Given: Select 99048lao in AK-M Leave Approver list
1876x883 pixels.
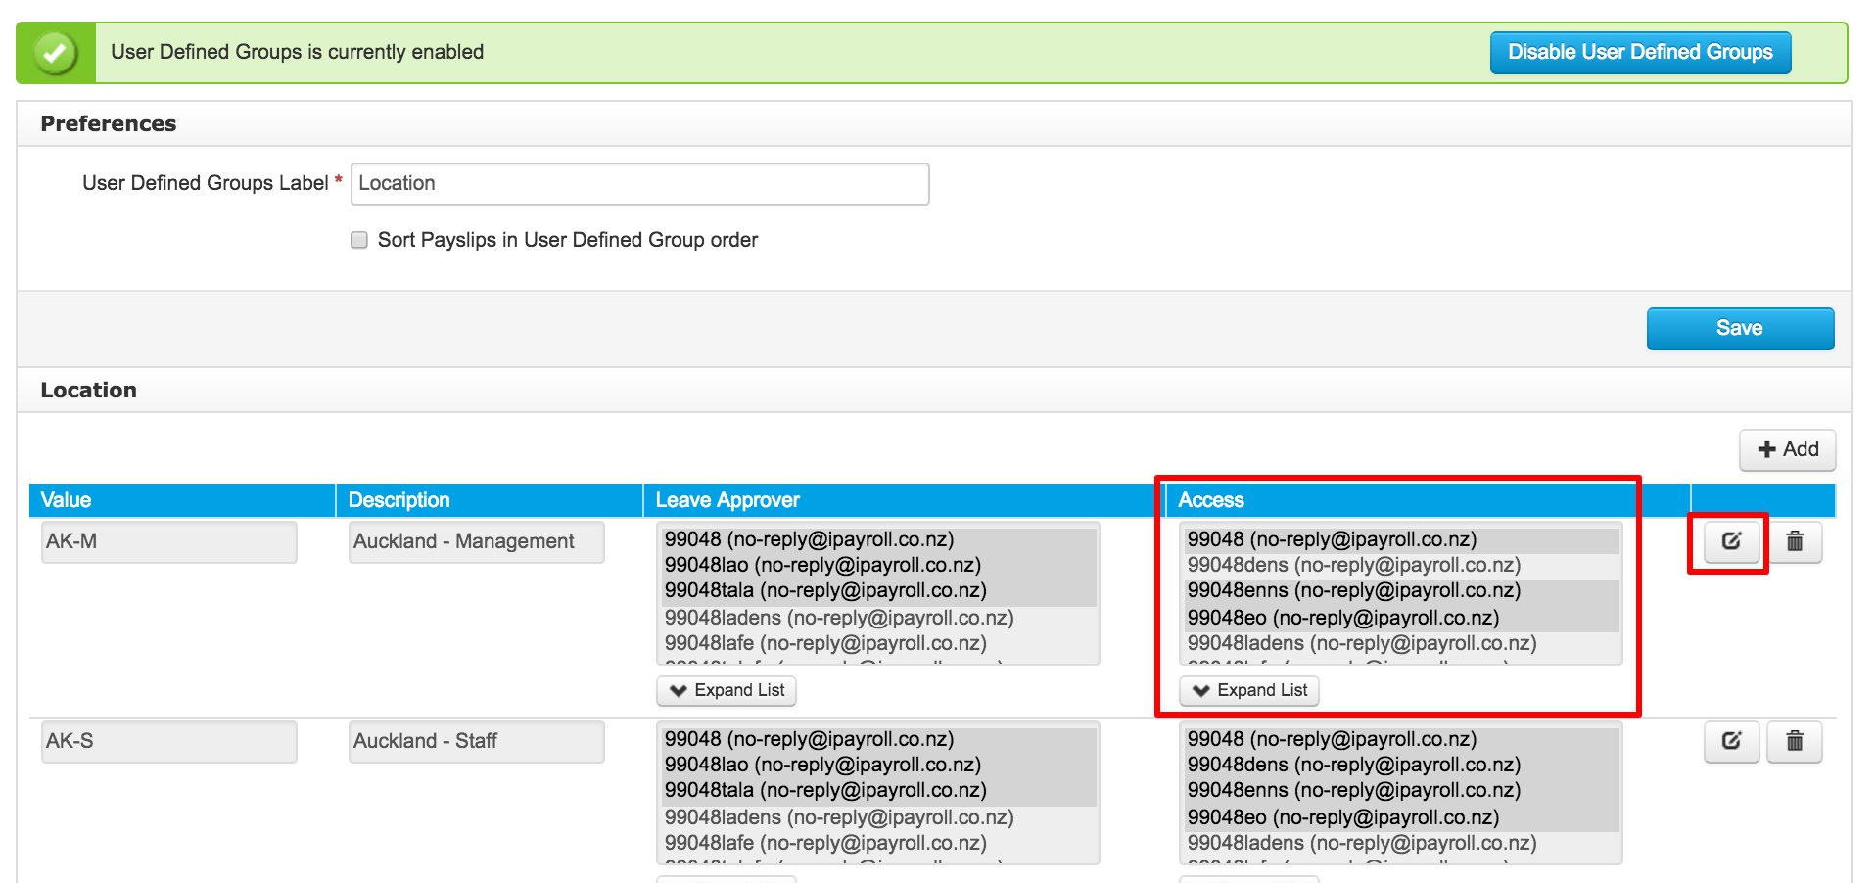Looking at the screenshot, I should 878,565.
